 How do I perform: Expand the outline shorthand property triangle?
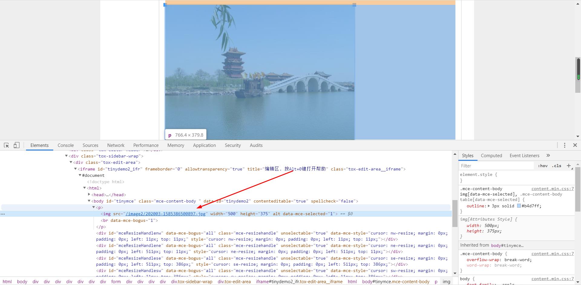click(x=489, y=206)
